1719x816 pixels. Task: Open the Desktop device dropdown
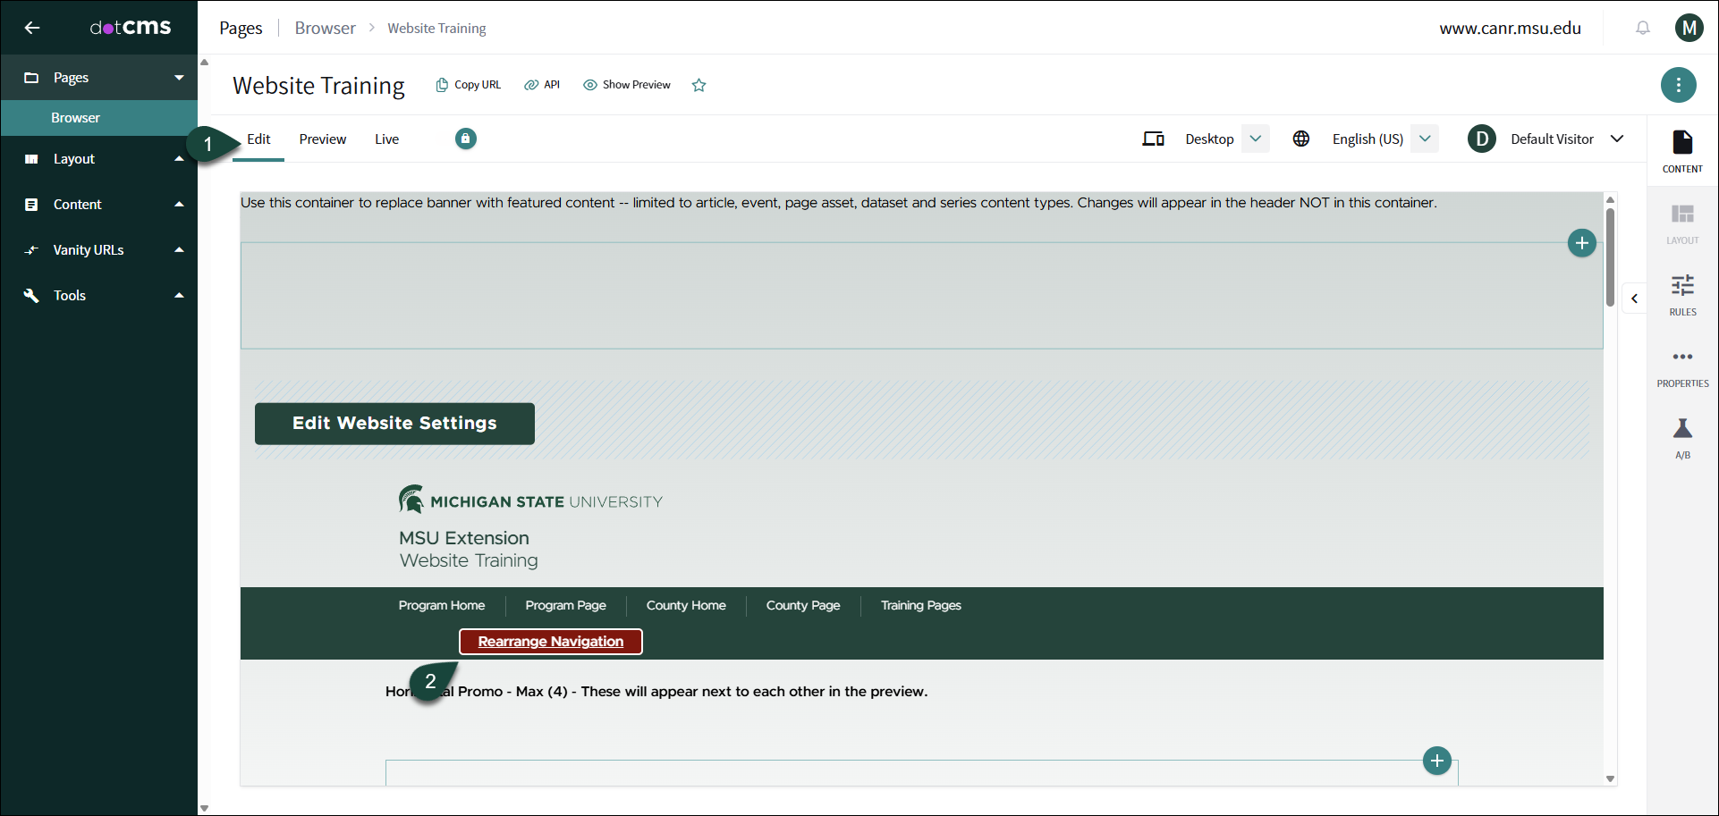(1255, 139)
